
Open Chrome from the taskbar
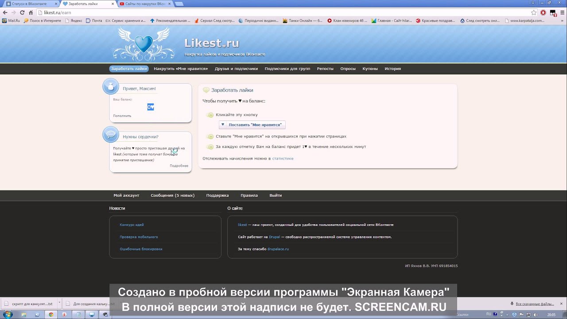click(50, 315)
